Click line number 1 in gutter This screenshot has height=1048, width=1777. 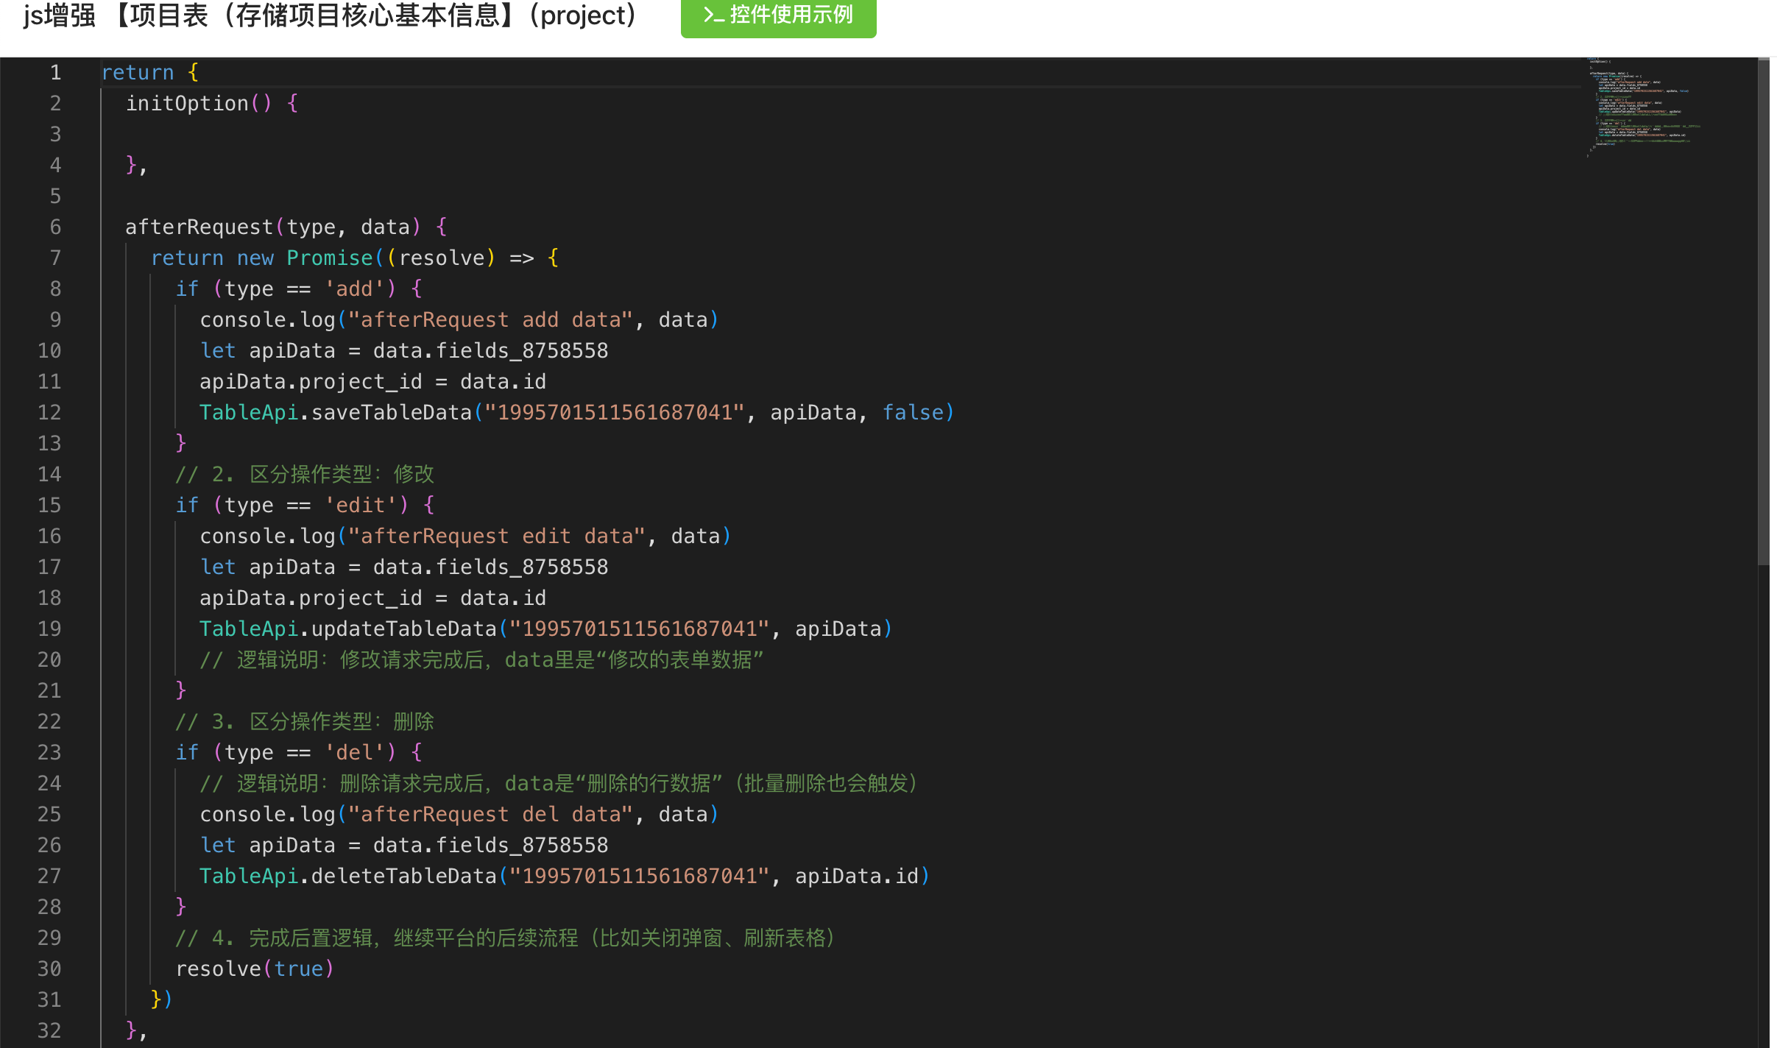point(55,72)
